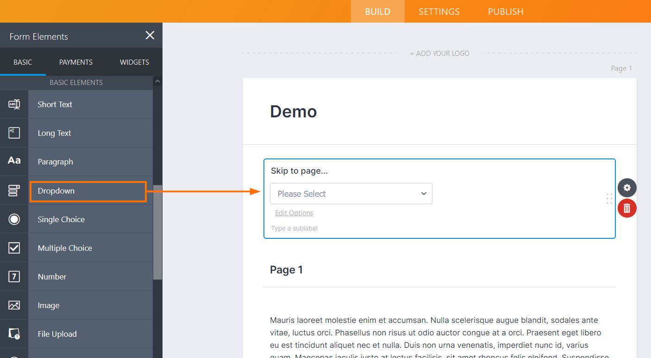Open the PUBLISH tab
The image size is (651, 358).
506,12
